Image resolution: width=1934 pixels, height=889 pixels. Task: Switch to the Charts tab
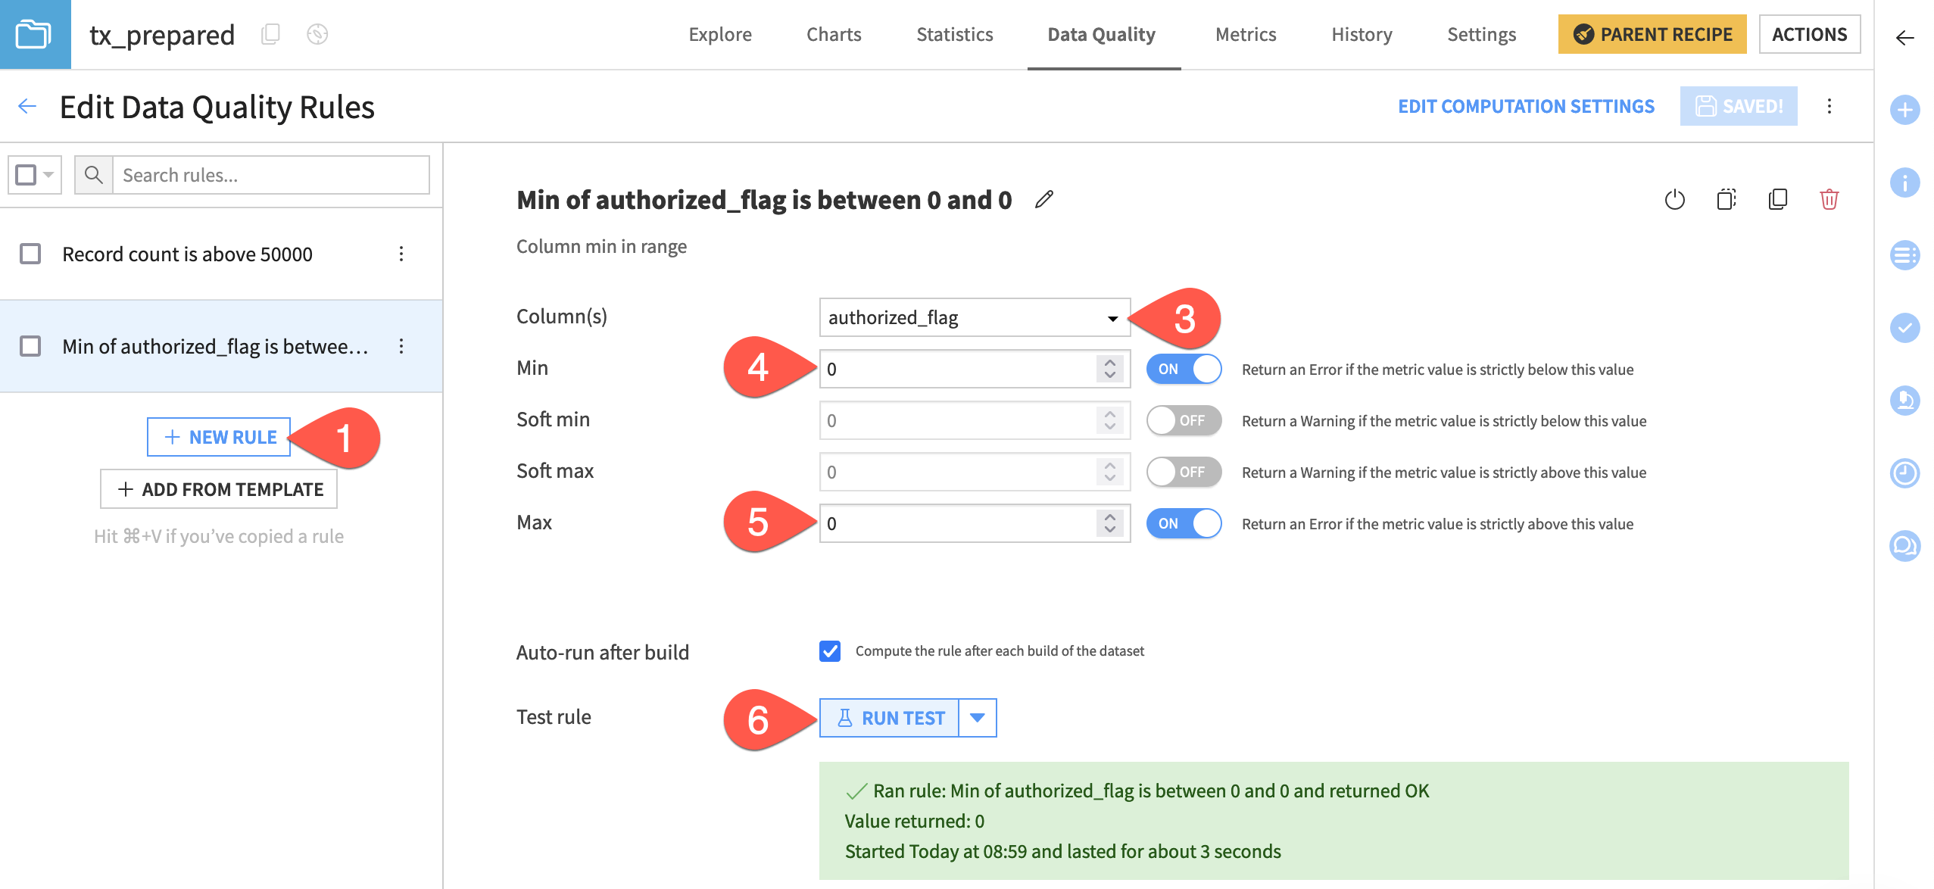(x=834, y=34)
